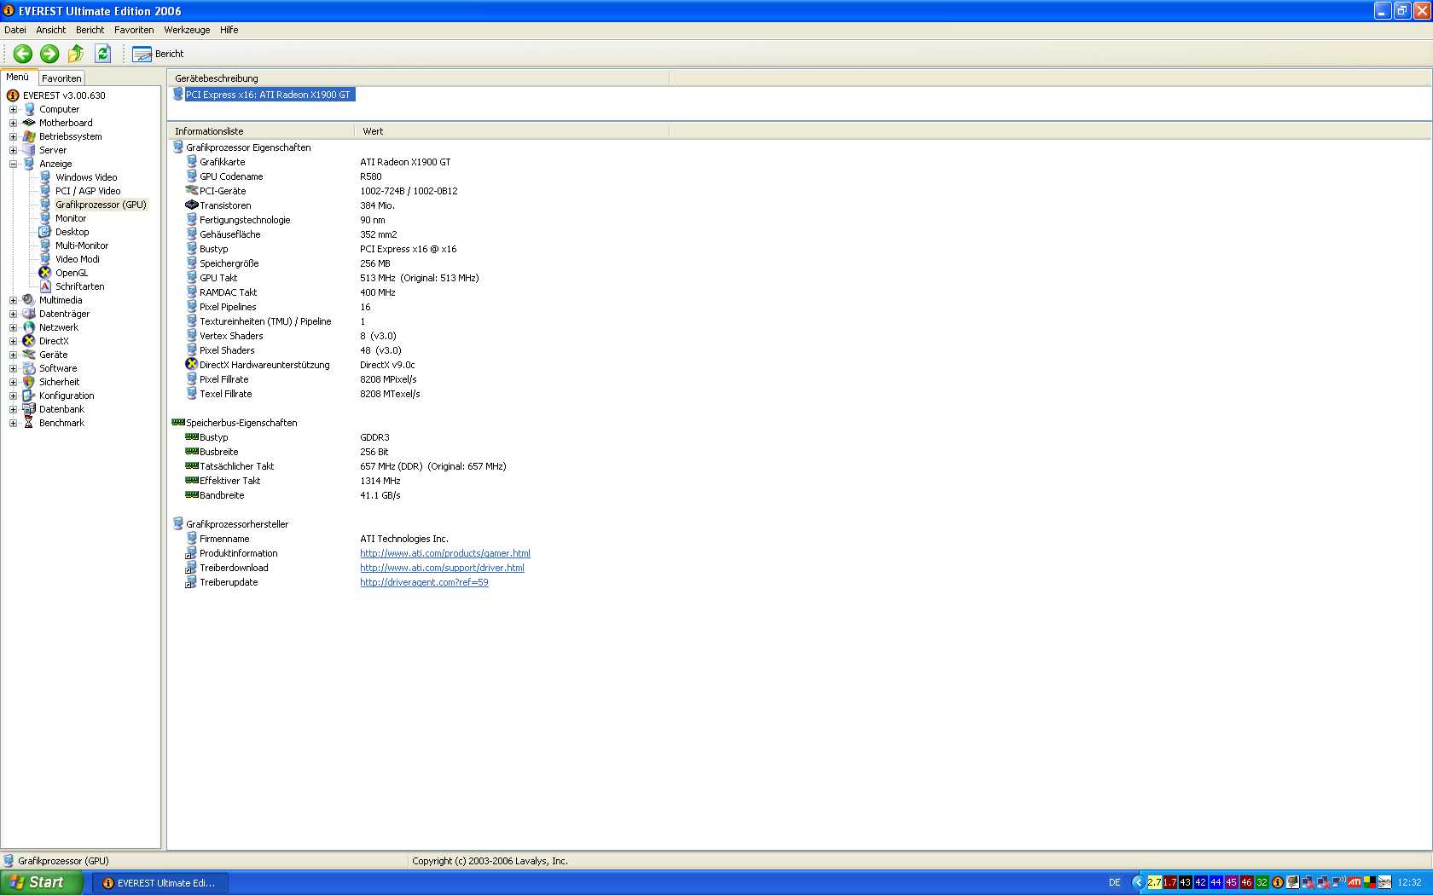Expand the Computer tree node

[x=13, y=109]
